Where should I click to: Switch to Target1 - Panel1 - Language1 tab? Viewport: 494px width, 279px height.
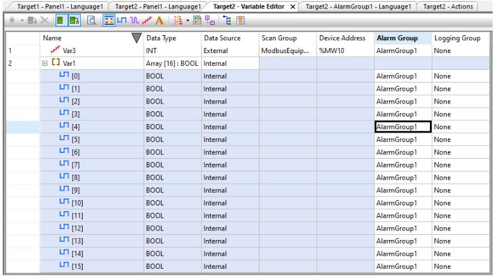point(60,6)
